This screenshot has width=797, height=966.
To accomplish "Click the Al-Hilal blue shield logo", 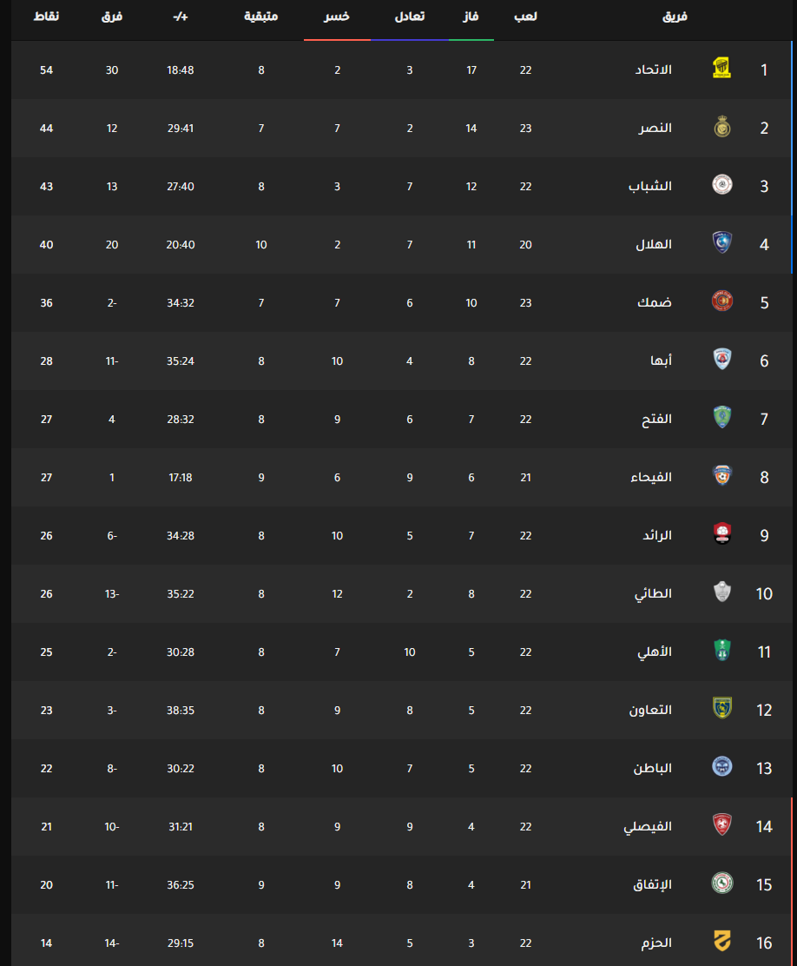I will point(721,242).
